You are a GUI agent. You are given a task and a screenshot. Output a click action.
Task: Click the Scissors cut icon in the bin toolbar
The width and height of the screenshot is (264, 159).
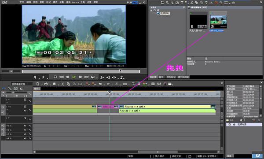(192, 3)
